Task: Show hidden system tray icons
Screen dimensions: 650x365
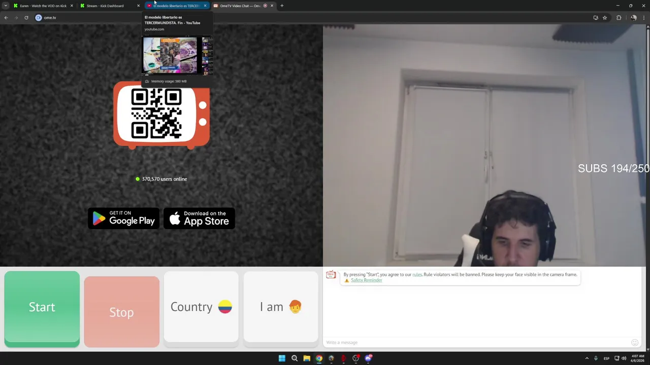Action: coord(587,358)
